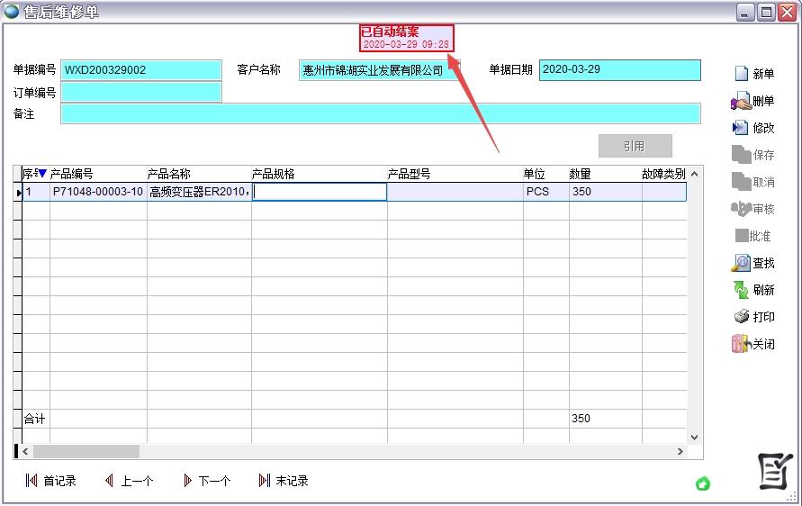This screenshot has width=802, height=506.
Task: Close the form using the 关闭 icon
Action: (741, 344)
